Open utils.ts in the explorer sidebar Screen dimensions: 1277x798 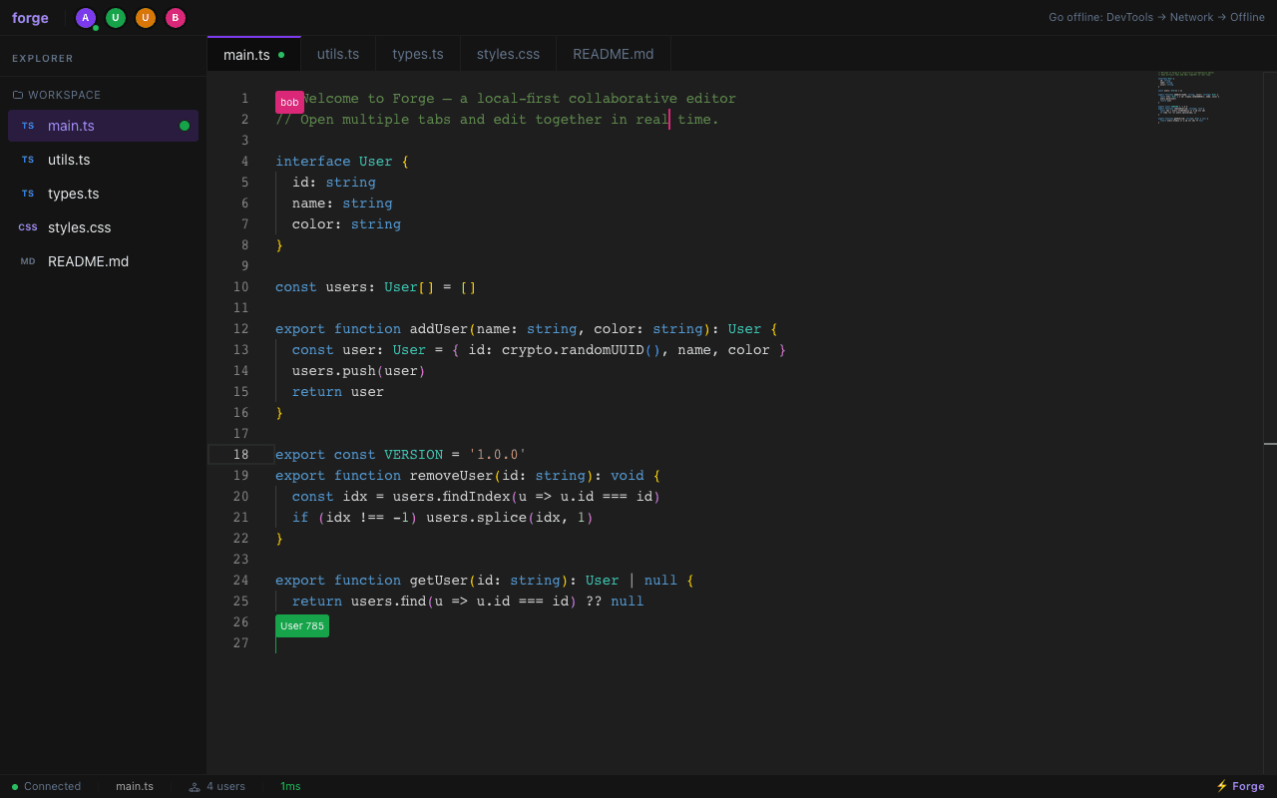pyautogui.click(x=103, y=160)
